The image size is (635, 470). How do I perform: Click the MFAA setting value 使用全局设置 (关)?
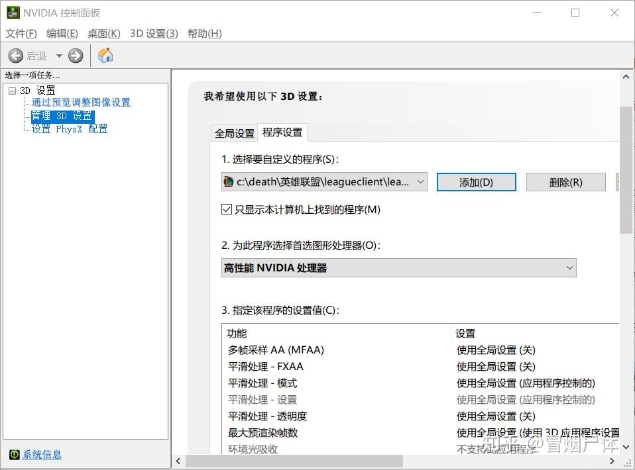tap(496, 350)
